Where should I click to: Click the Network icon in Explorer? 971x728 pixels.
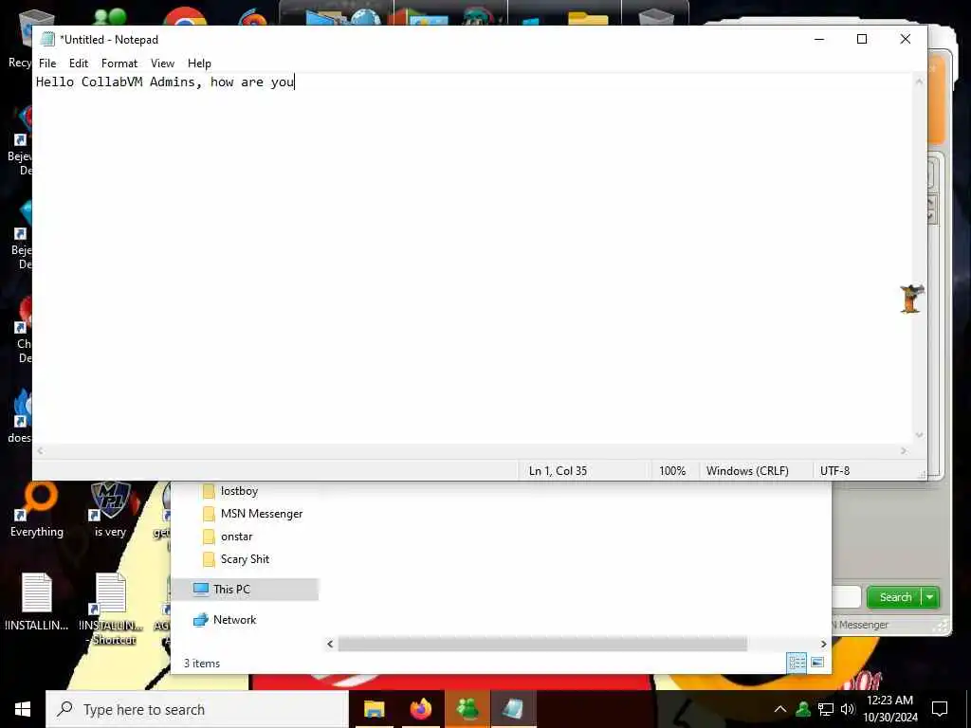[x=201, y=620]
